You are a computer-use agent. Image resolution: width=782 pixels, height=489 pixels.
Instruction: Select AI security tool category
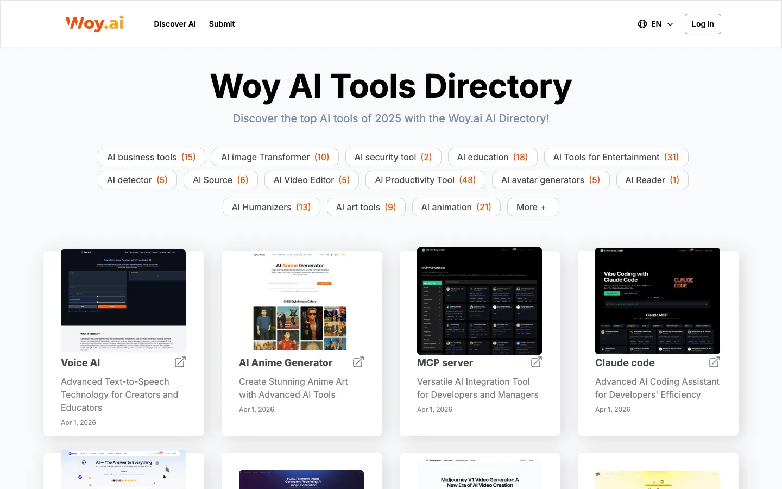click(x=393, y=157)
